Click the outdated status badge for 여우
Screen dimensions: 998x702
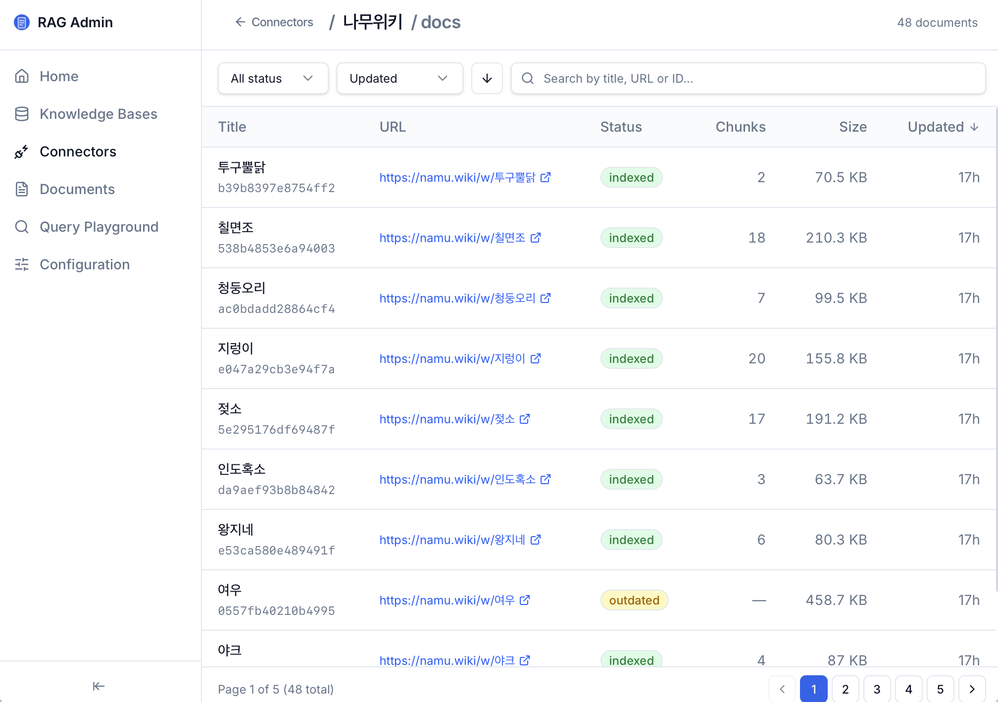coord(634,600)
